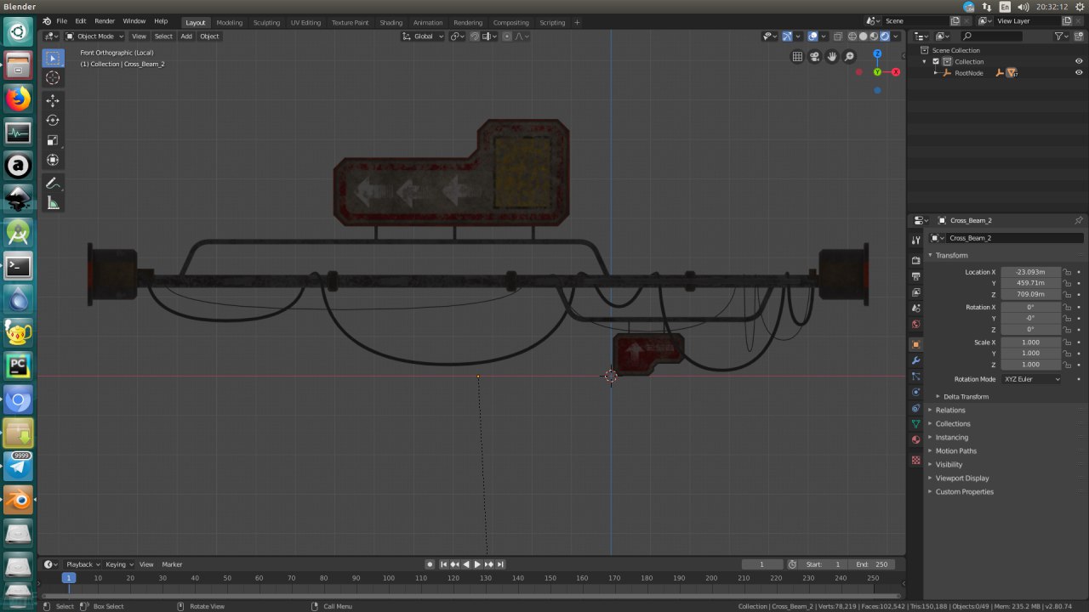Select the Rotate tool
The width and height of the screenshot is (1089, 612).
[x=53, y=120]
